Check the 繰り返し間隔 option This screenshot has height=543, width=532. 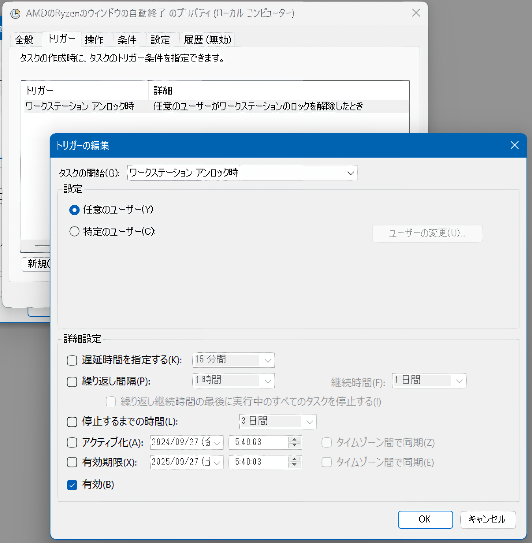point(72,381)
